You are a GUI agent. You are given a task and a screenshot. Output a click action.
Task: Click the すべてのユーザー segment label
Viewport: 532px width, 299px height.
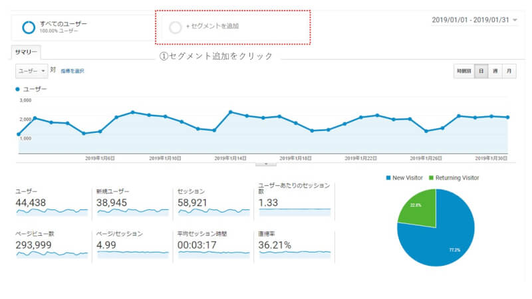click(63, 24)
